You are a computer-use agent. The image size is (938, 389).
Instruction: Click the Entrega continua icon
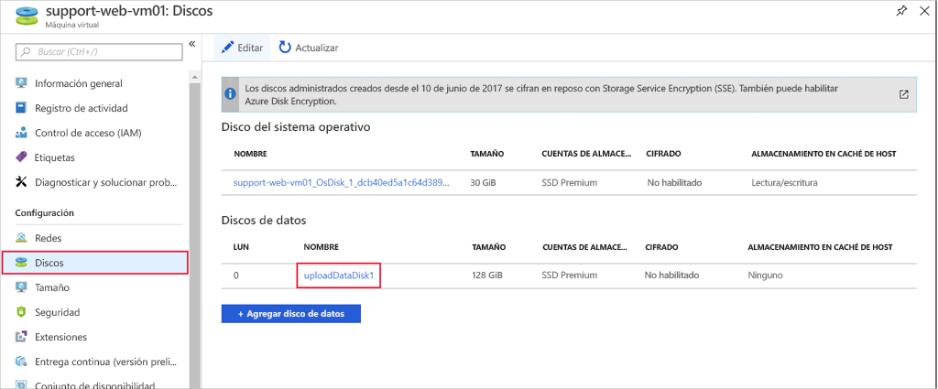point(21,362)
